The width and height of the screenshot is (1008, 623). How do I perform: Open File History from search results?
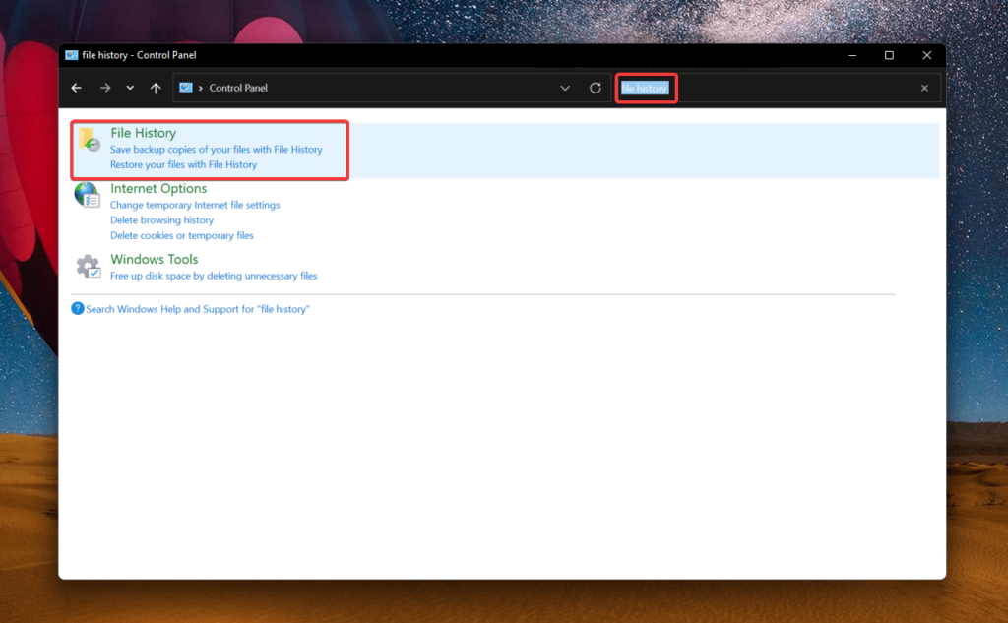coord(145,132)
